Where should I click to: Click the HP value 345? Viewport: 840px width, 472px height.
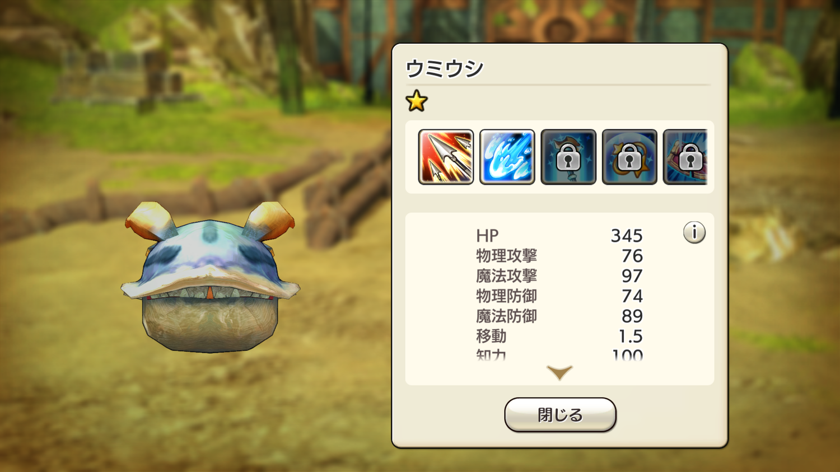tap(627, 236)
